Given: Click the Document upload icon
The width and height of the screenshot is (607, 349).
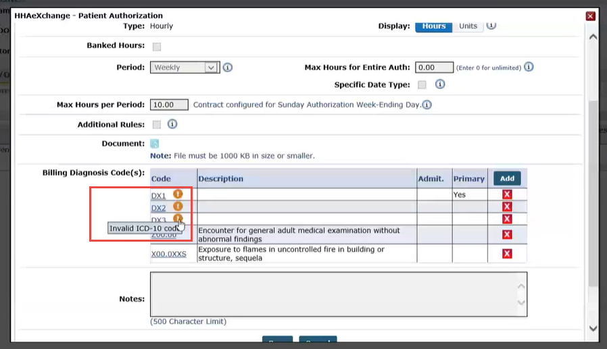Looking at the screenshot, I should tap(155, 144).
